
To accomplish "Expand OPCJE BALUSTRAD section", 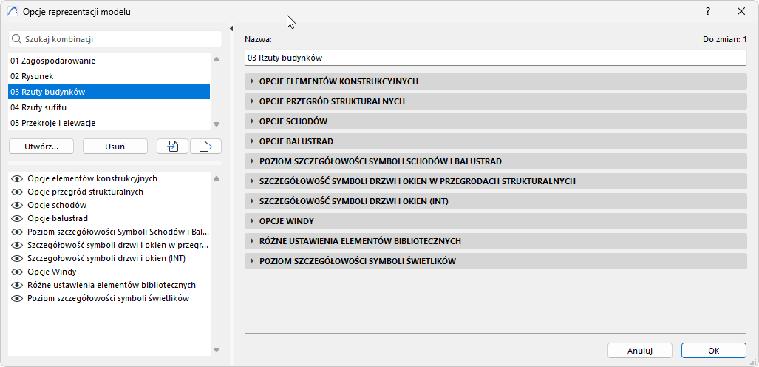I will [496, 141].
